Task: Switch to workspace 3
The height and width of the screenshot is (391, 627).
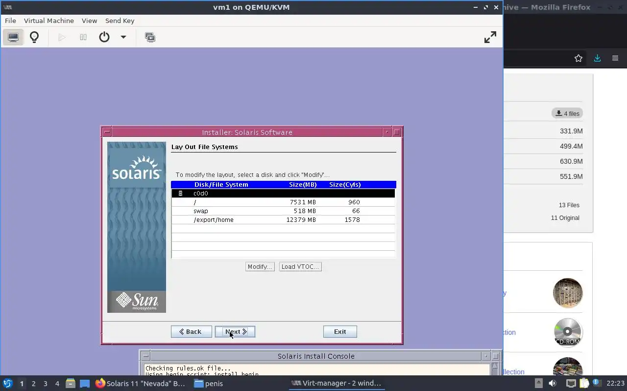Action: pyautogui.click(x=45, y=384)
